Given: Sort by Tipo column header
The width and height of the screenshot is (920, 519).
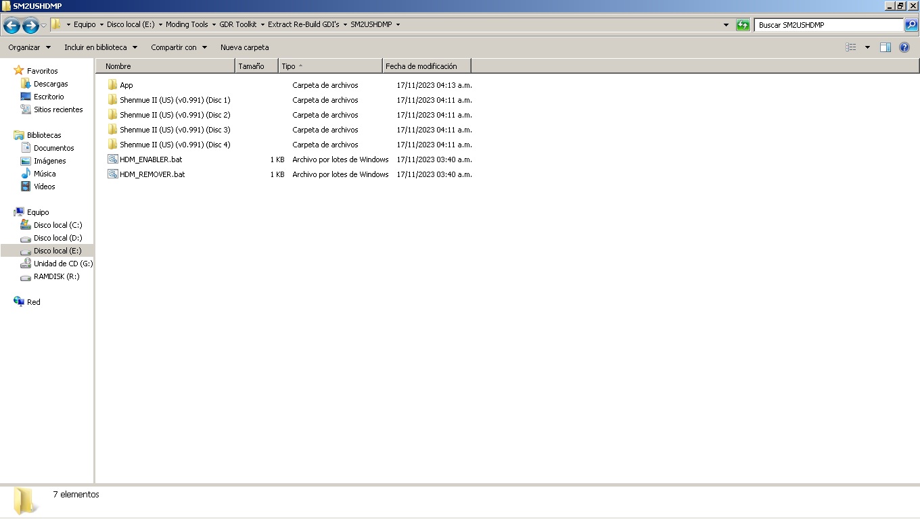Looking at the screenshot, I should click(x=330, y=66).
